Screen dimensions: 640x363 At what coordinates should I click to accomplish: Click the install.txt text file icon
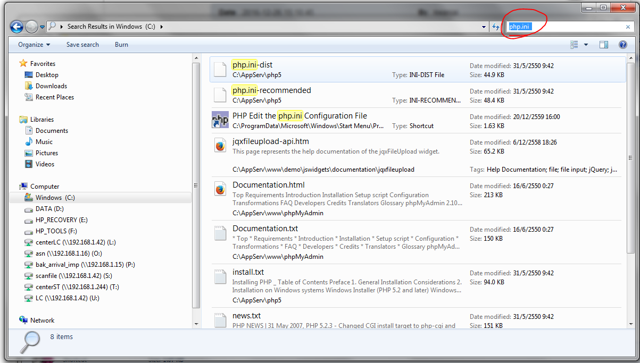(x=220, y=277)
